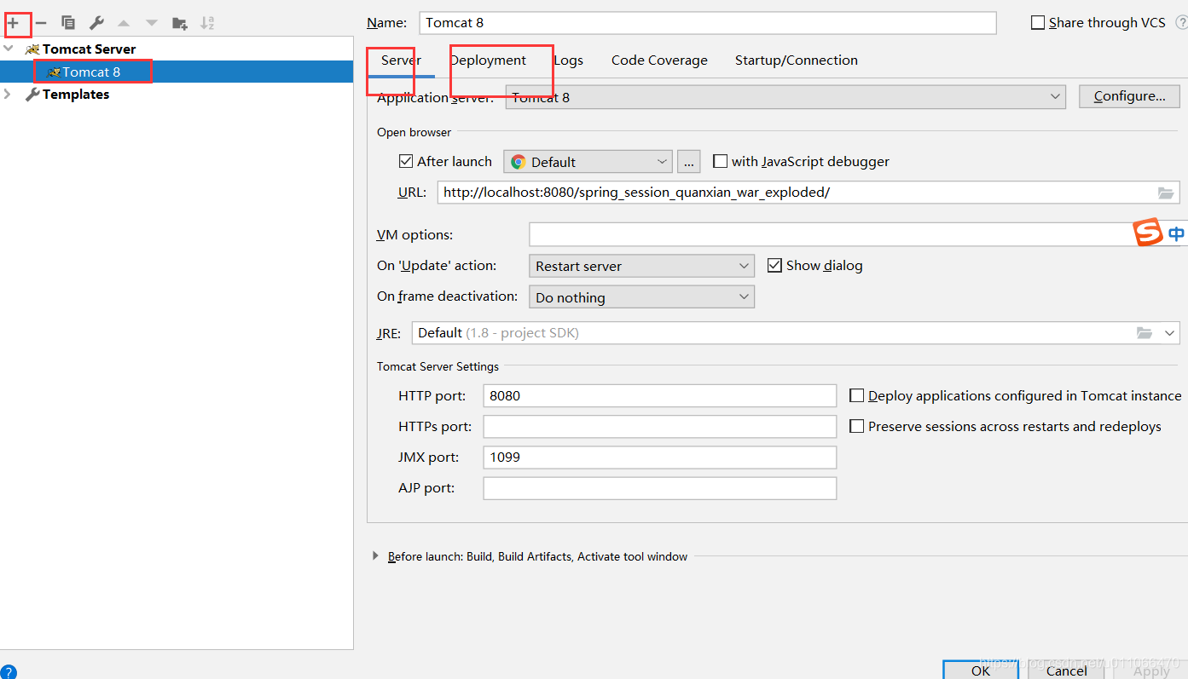The width and height of the screenshot is (1188, 679).
Task: Create new configuration folder
Action: [x=180, y=24]
